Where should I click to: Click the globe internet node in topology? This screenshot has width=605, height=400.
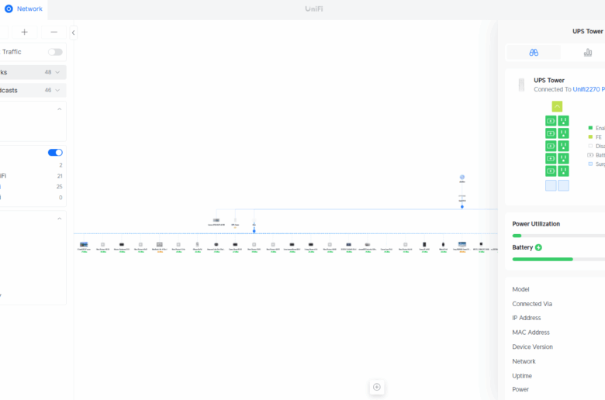pos(462,178)
